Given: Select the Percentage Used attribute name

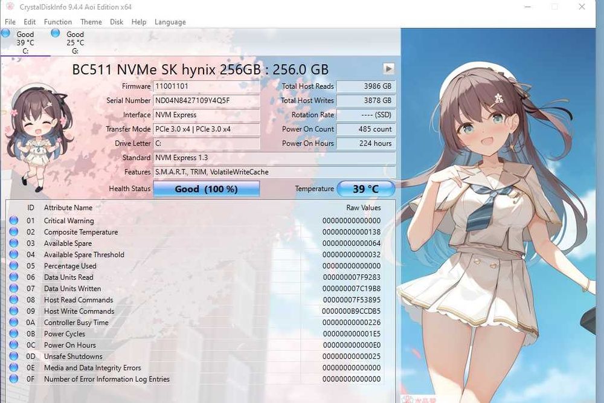Looking at the screenshot, I should tap(70, 266).
